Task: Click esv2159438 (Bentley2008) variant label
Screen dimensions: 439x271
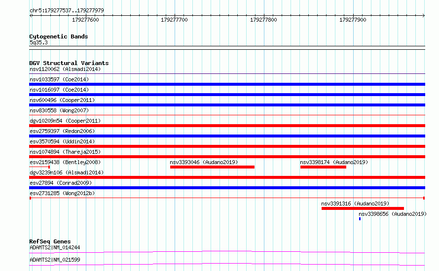Action: (x=65, y=162)
